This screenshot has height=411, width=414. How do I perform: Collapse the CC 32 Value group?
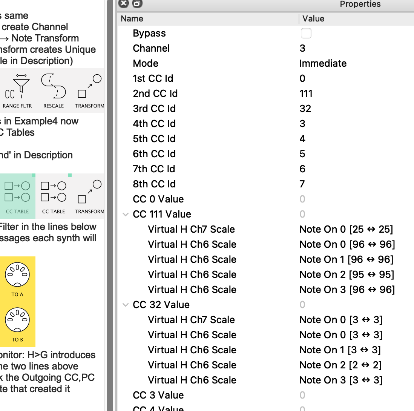(x=126, y=305)
